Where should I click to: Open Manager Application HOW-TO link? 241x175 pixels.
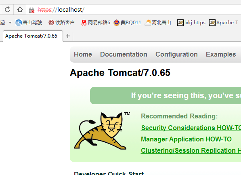[186, 139]
